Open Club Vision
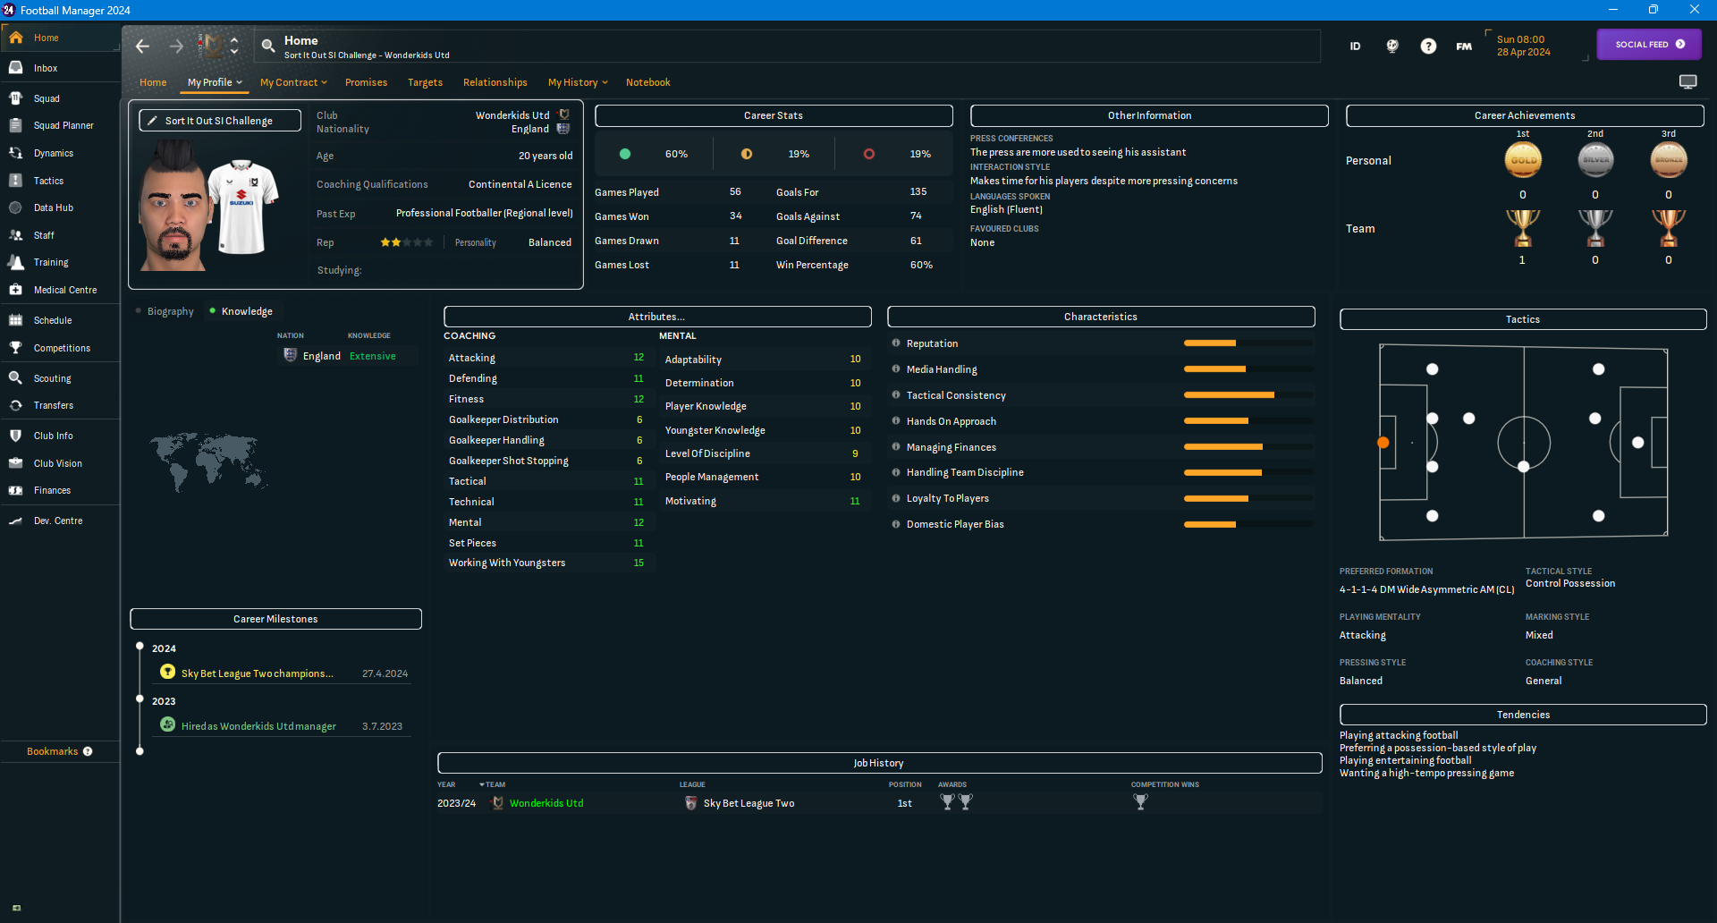The height and width of the screenshot is (923, 1717). (x=59, y=463)
